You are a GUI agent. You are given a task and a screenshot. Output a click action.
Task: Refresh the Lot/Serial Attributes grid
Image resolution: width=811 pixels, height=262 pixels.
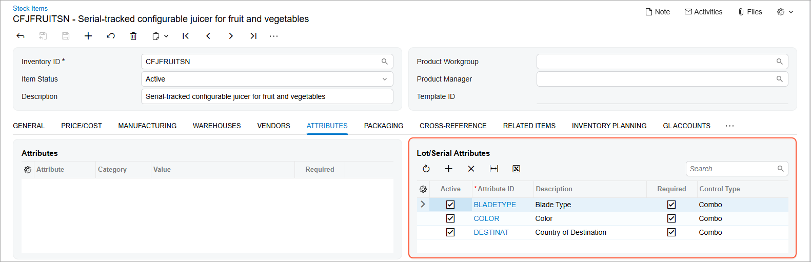426,169
